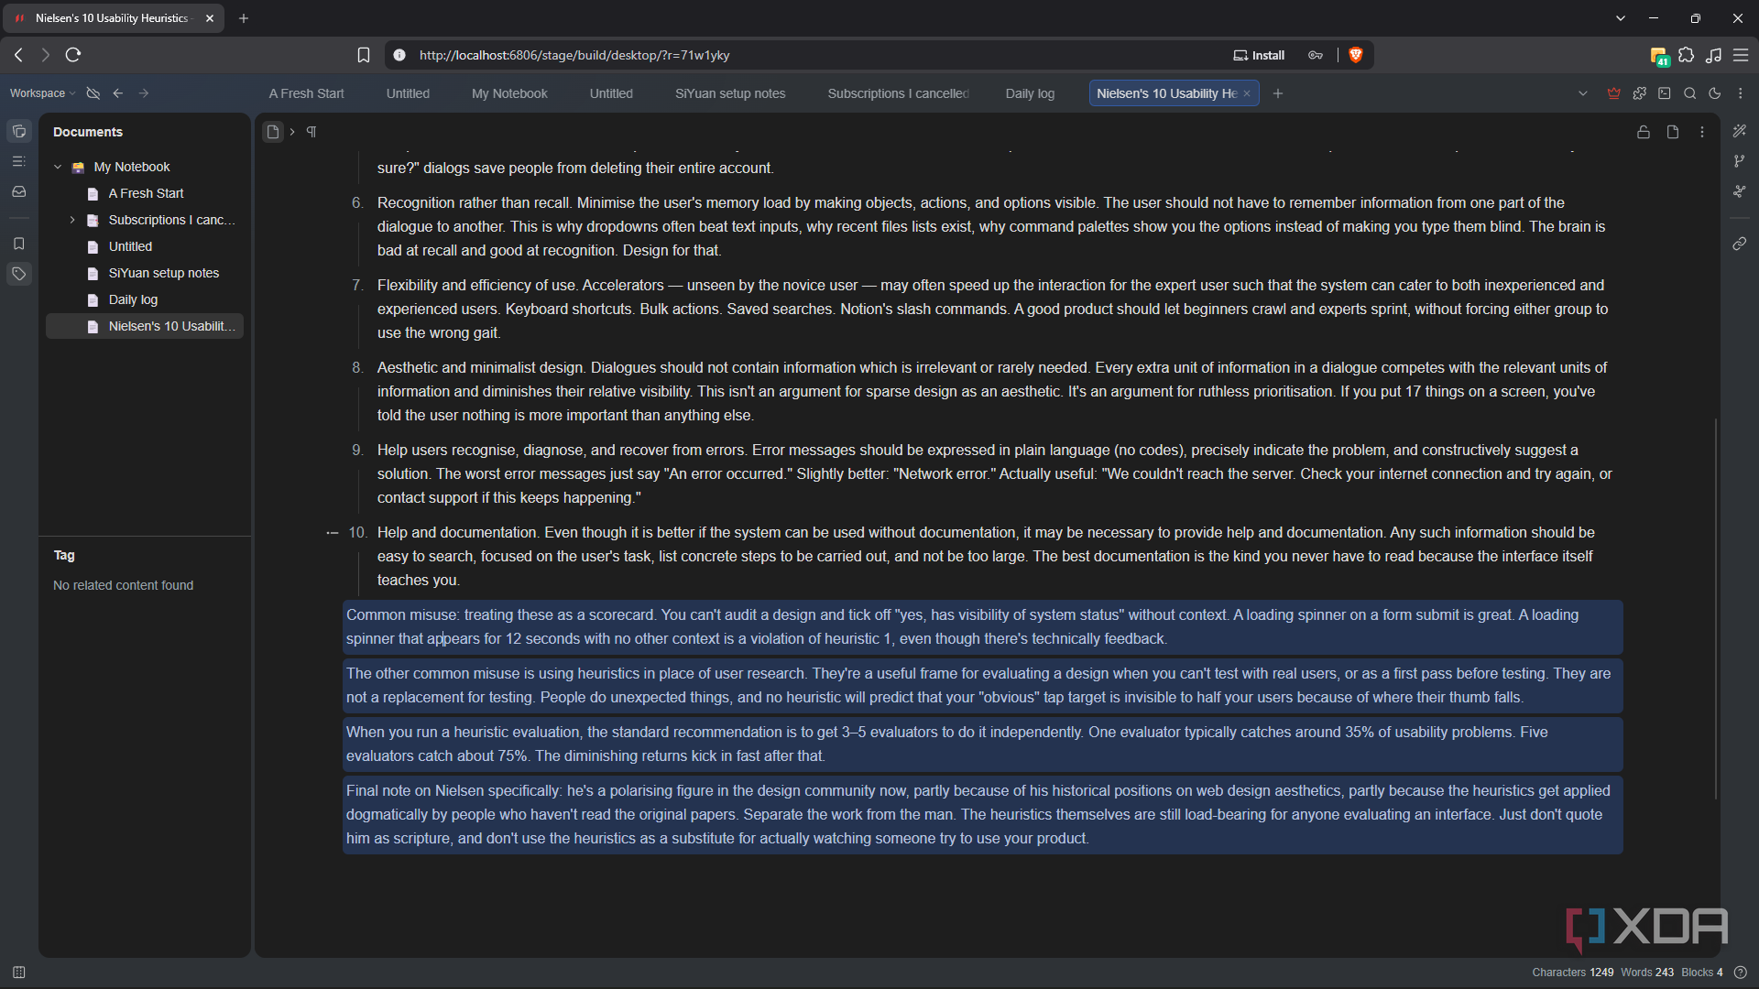Screen dimensions: 1759x989
Task: Collapse the My Notebook tree
Action: point(58,167)
